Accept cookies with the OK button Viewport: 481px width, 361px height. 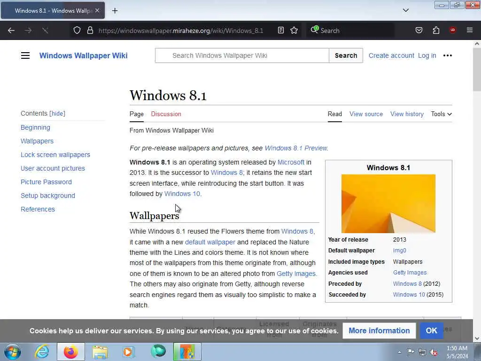tap(431, 330)
